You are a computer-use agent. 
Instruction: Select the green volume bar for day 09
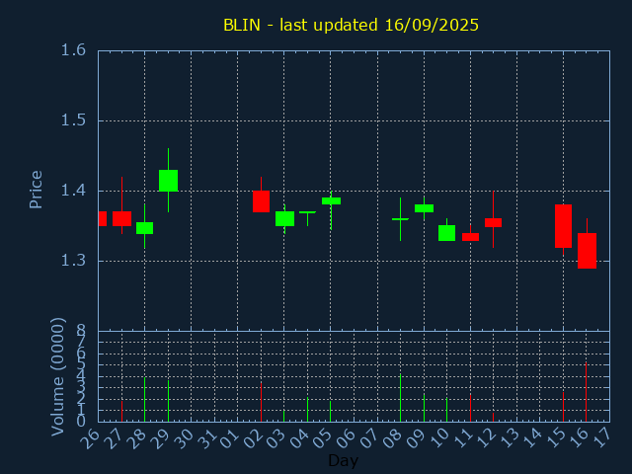pos(424,408)
